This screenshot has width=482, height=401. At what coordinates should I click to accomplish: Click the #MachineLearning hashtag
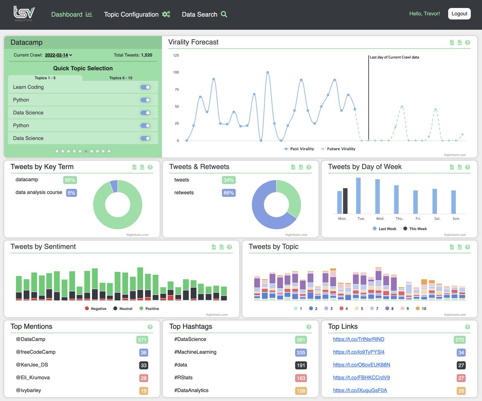[195, 352]
